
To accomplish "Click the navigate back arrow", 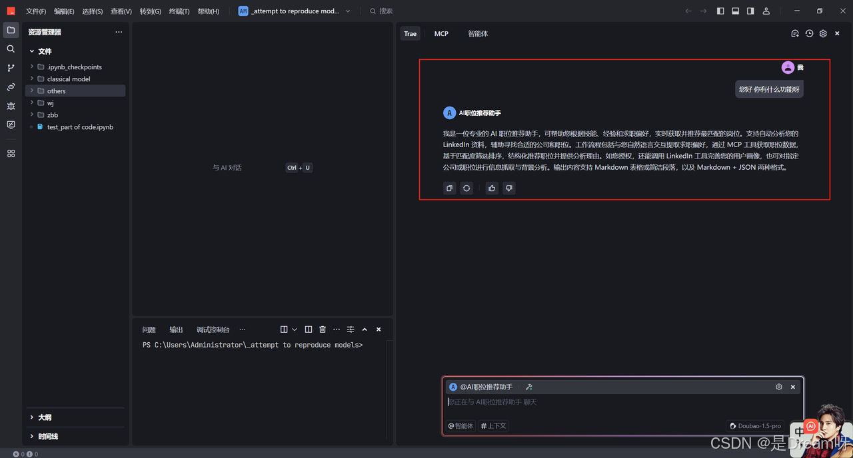I will point(688,11).
